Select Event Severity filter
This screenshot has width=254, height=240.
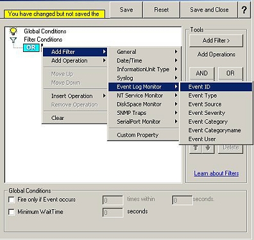216,113
